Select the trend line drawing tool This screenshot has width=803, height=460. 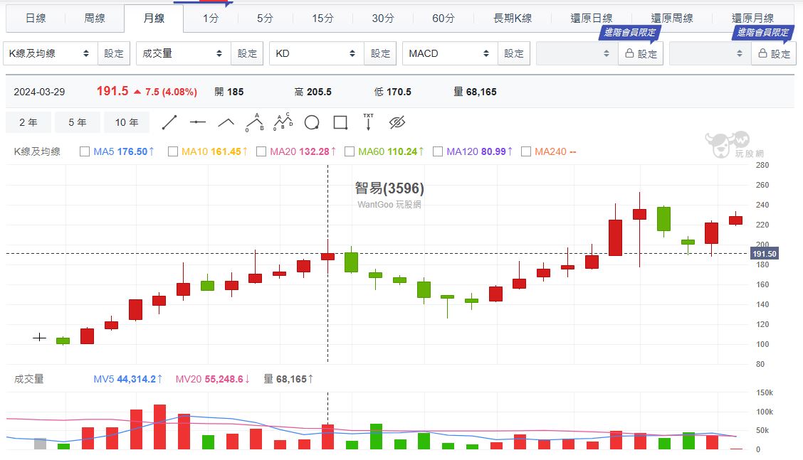169,123
